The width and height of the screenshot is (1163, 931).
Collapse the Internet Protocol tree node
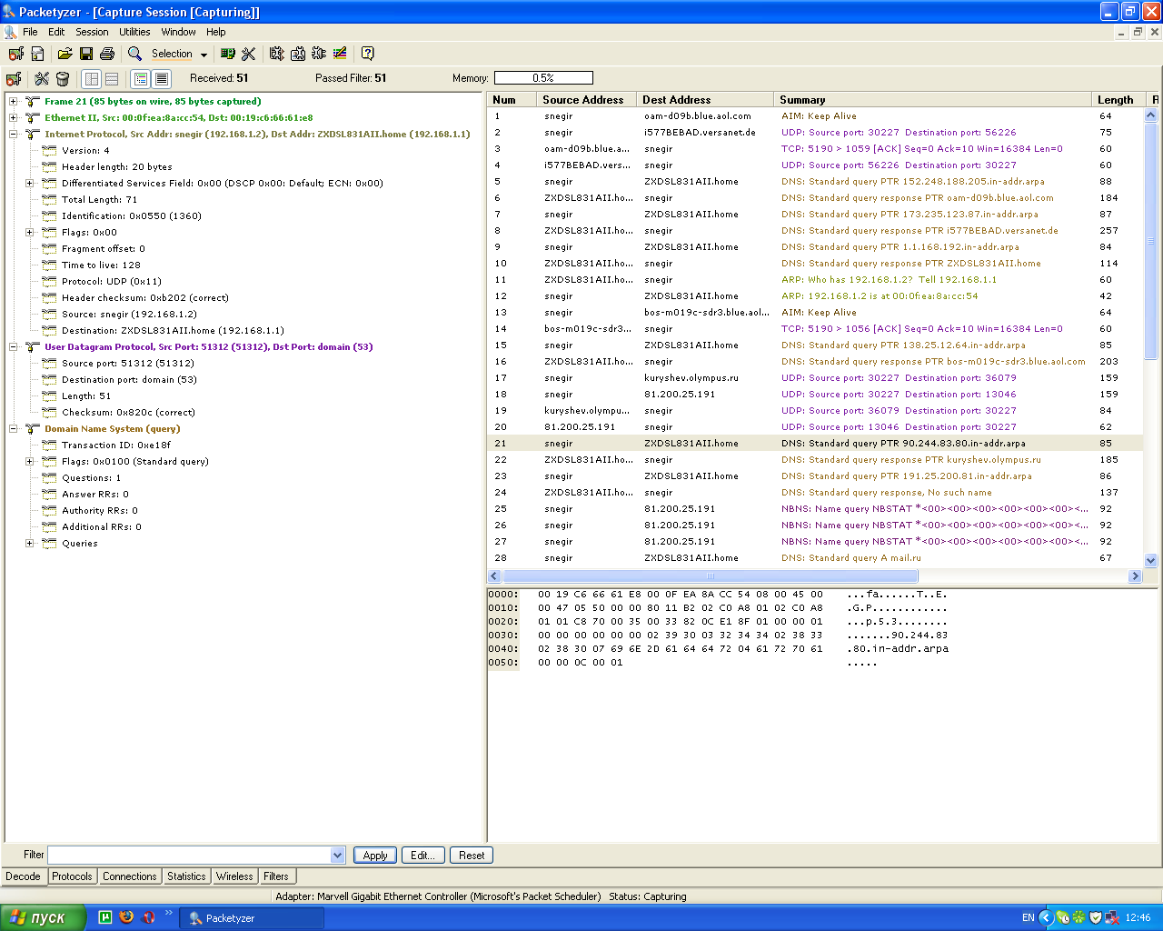[13, 135]
